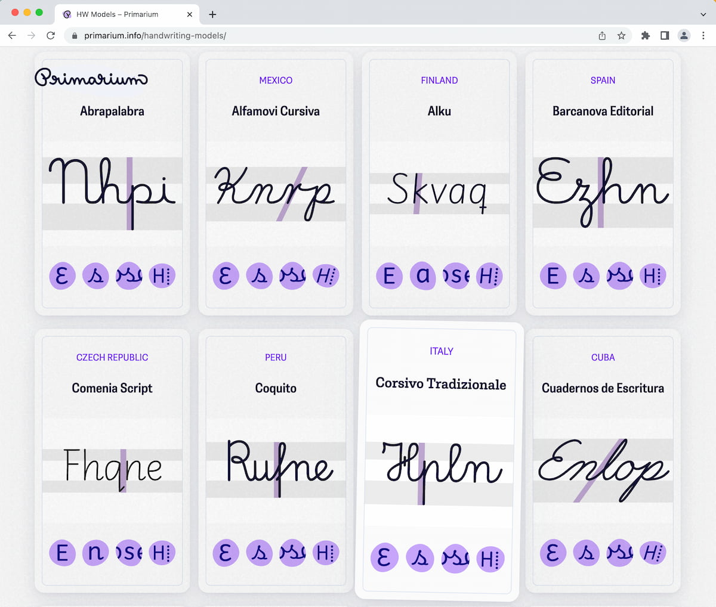The height and width of the screenshot is (607, 716).
Task: Select the cursive s icon under Alfamovi Cursiva
Action: (259, 276)
